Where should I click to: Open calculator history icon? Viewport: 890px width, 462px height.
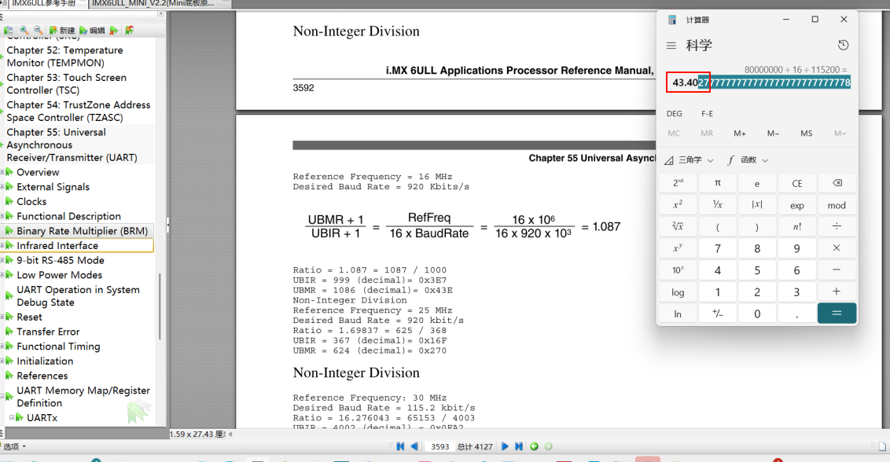click(x=843, y=46)
